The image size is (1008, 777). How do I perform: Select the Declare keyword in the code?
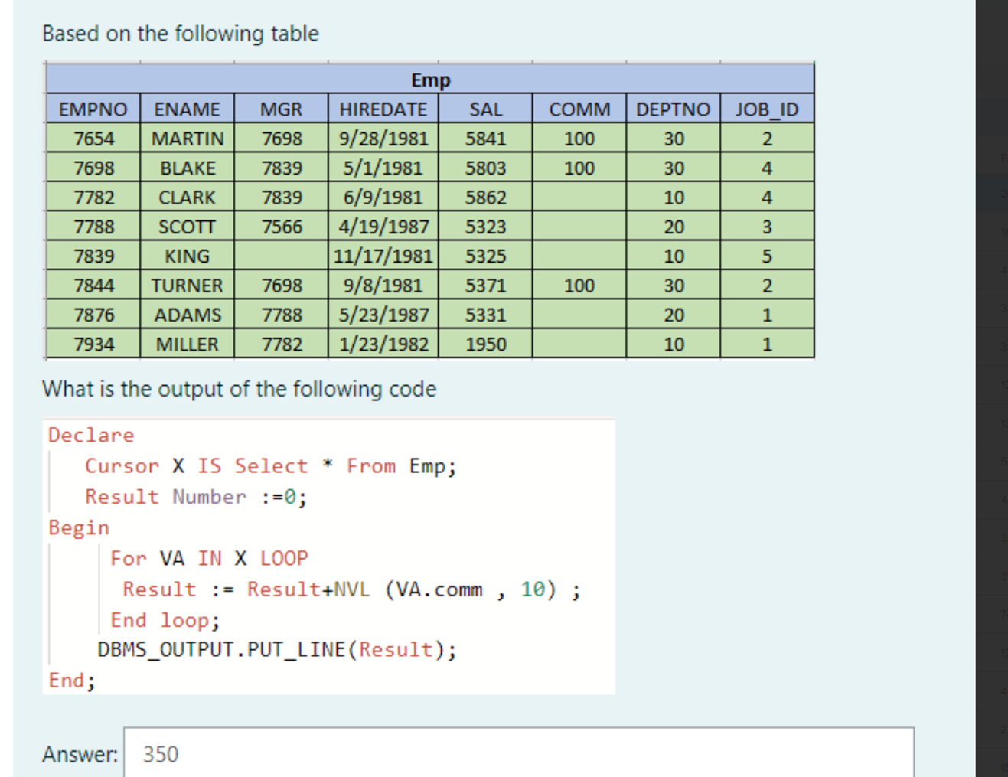(x=90, y=435)
